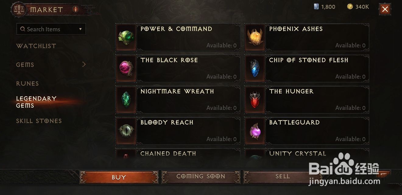Select the Phoenix Ashes orange gem icon
This screenshot has width=402, height=195.
255,37
